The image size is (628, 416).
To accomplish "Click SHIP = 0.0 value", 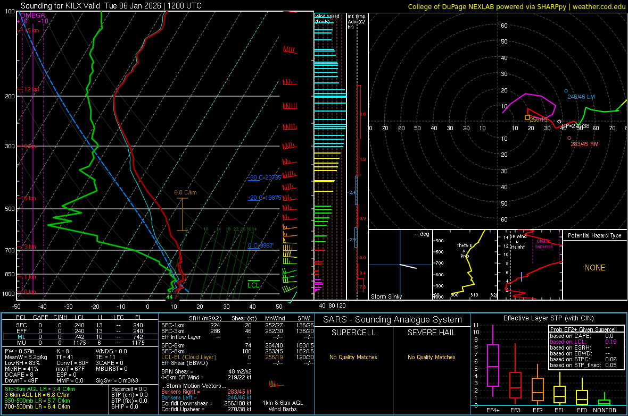I will coord(125,406).
